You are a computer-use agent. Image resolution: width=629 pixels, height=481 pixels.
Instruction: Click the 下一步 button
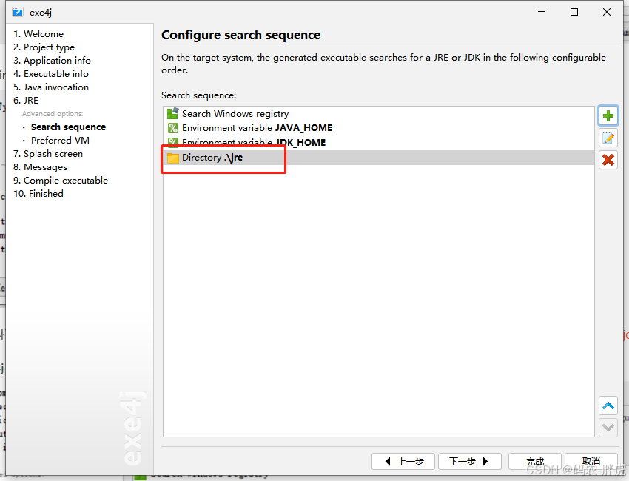click(x=469, y=461)
